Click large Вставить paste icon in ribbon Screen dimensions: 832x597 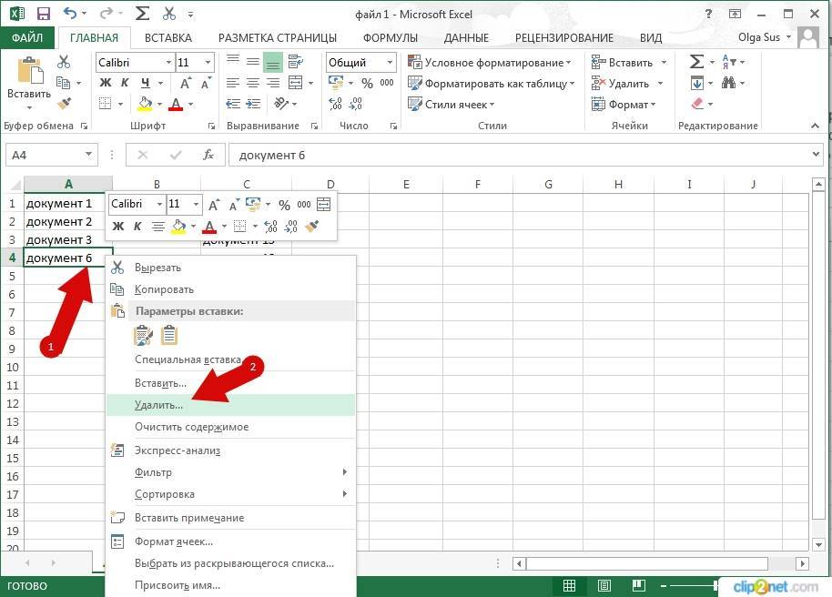(30, 71)
